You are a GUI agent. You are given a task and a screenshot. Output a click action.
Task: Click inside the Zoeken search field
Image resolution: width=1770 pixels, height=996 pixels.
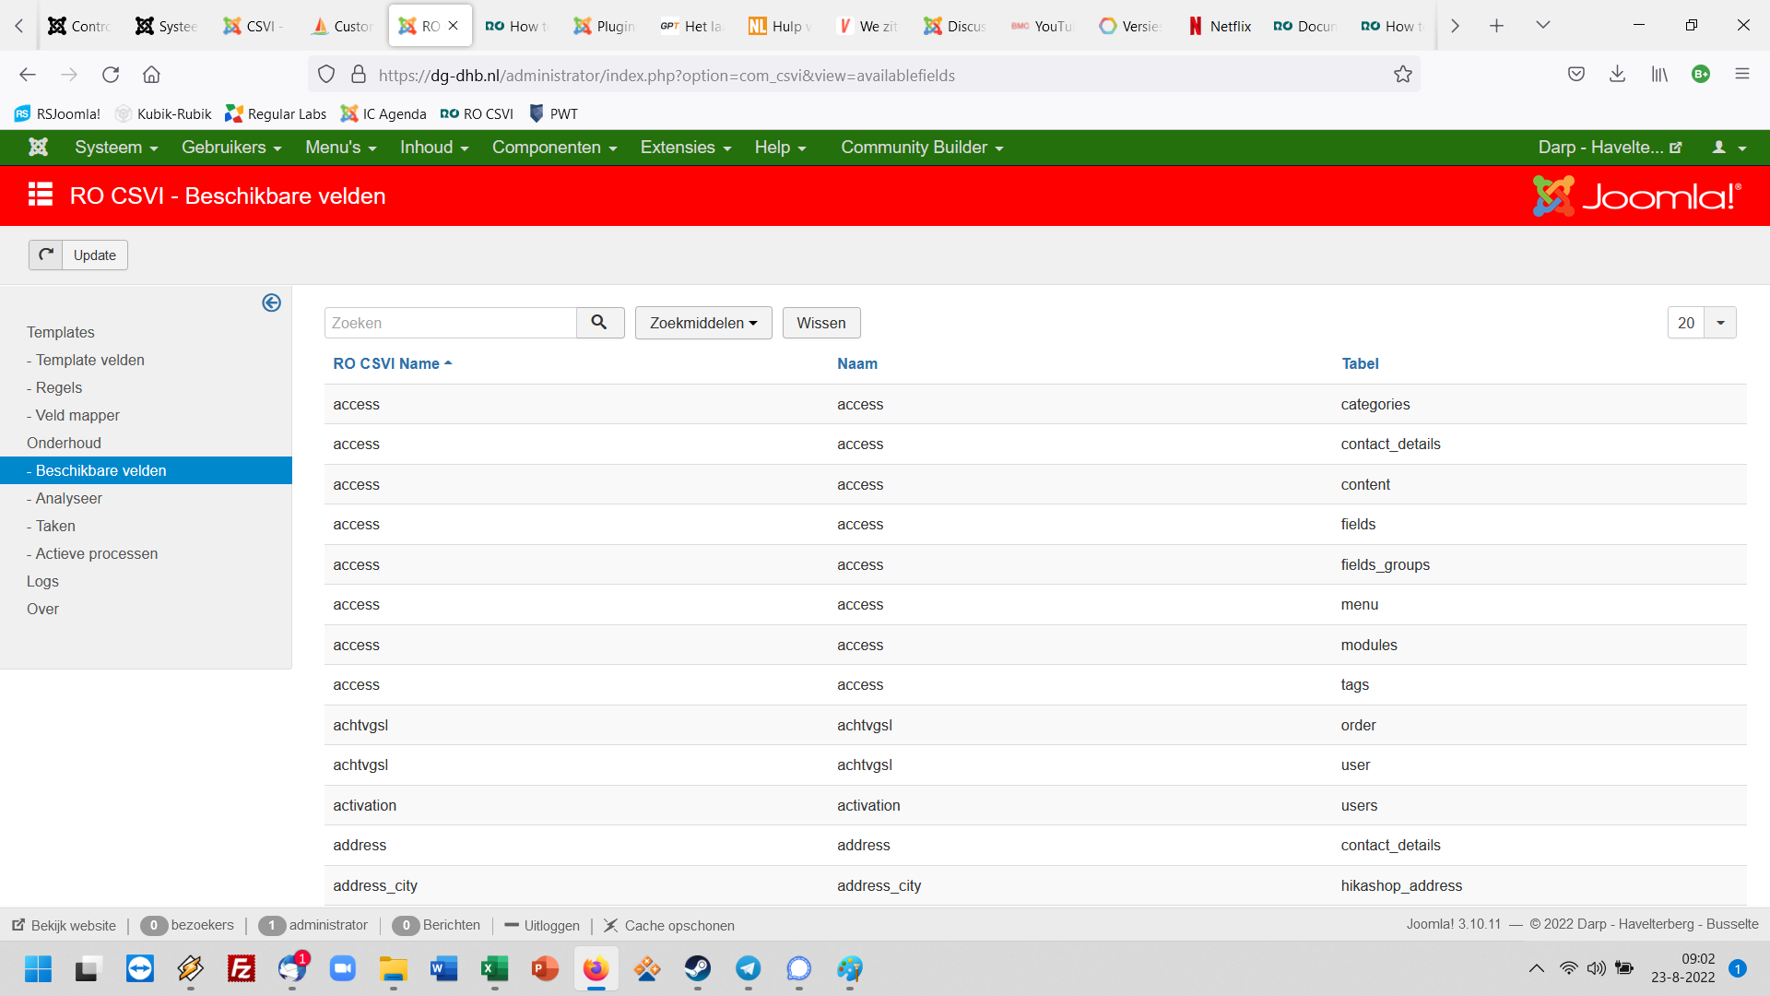[450, 323]
